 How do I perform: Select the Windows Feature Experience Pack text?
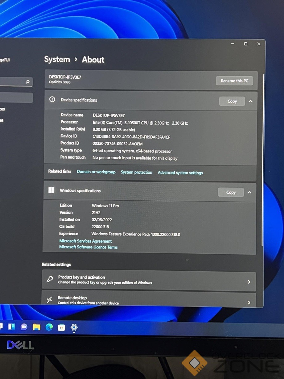pyautogui.click(x=136, y=234)
